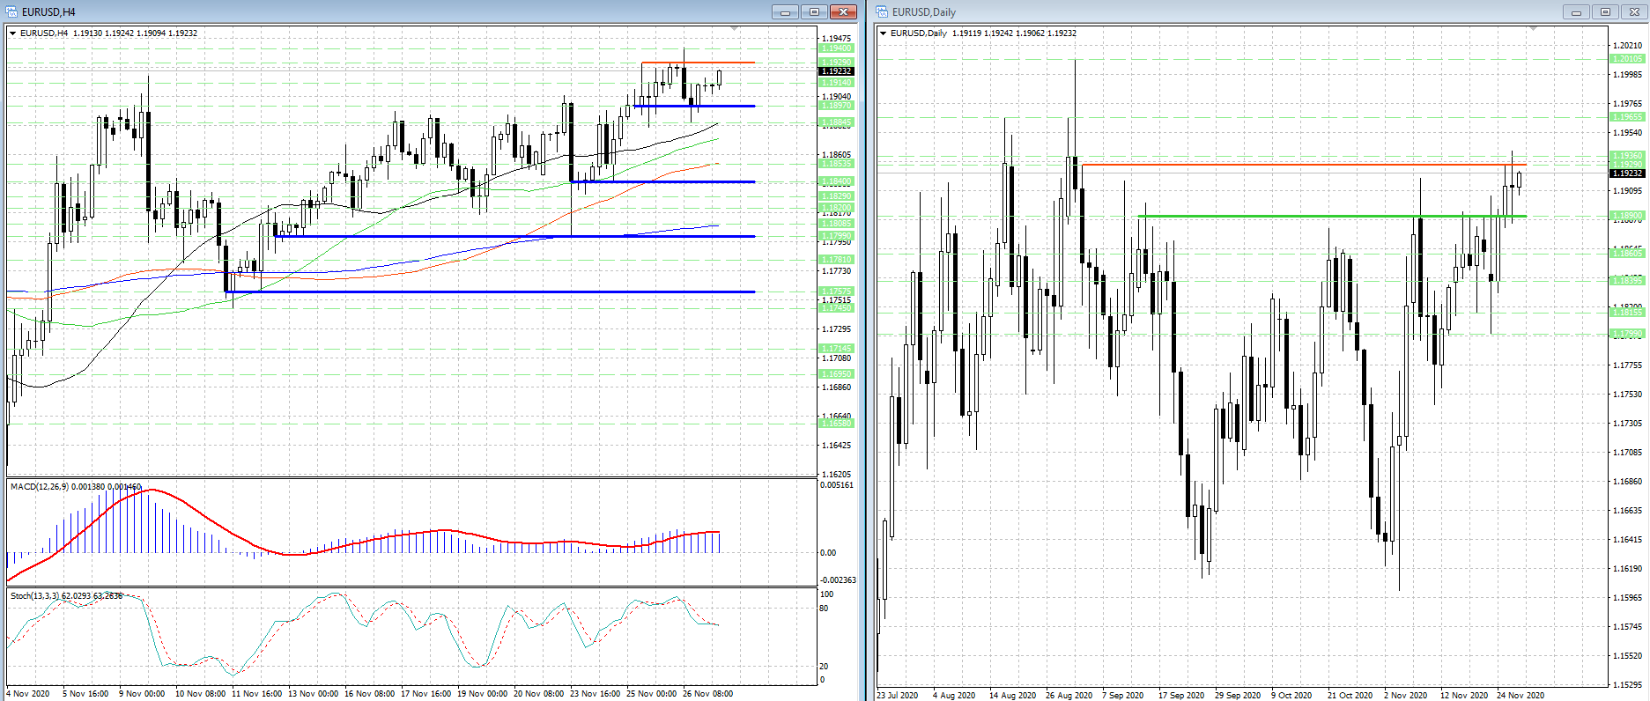The height and width of the screenshot is (701, 1650).
Task: Click the 1.15295 price scale label in Daily chart
Action: point(1627,684)
